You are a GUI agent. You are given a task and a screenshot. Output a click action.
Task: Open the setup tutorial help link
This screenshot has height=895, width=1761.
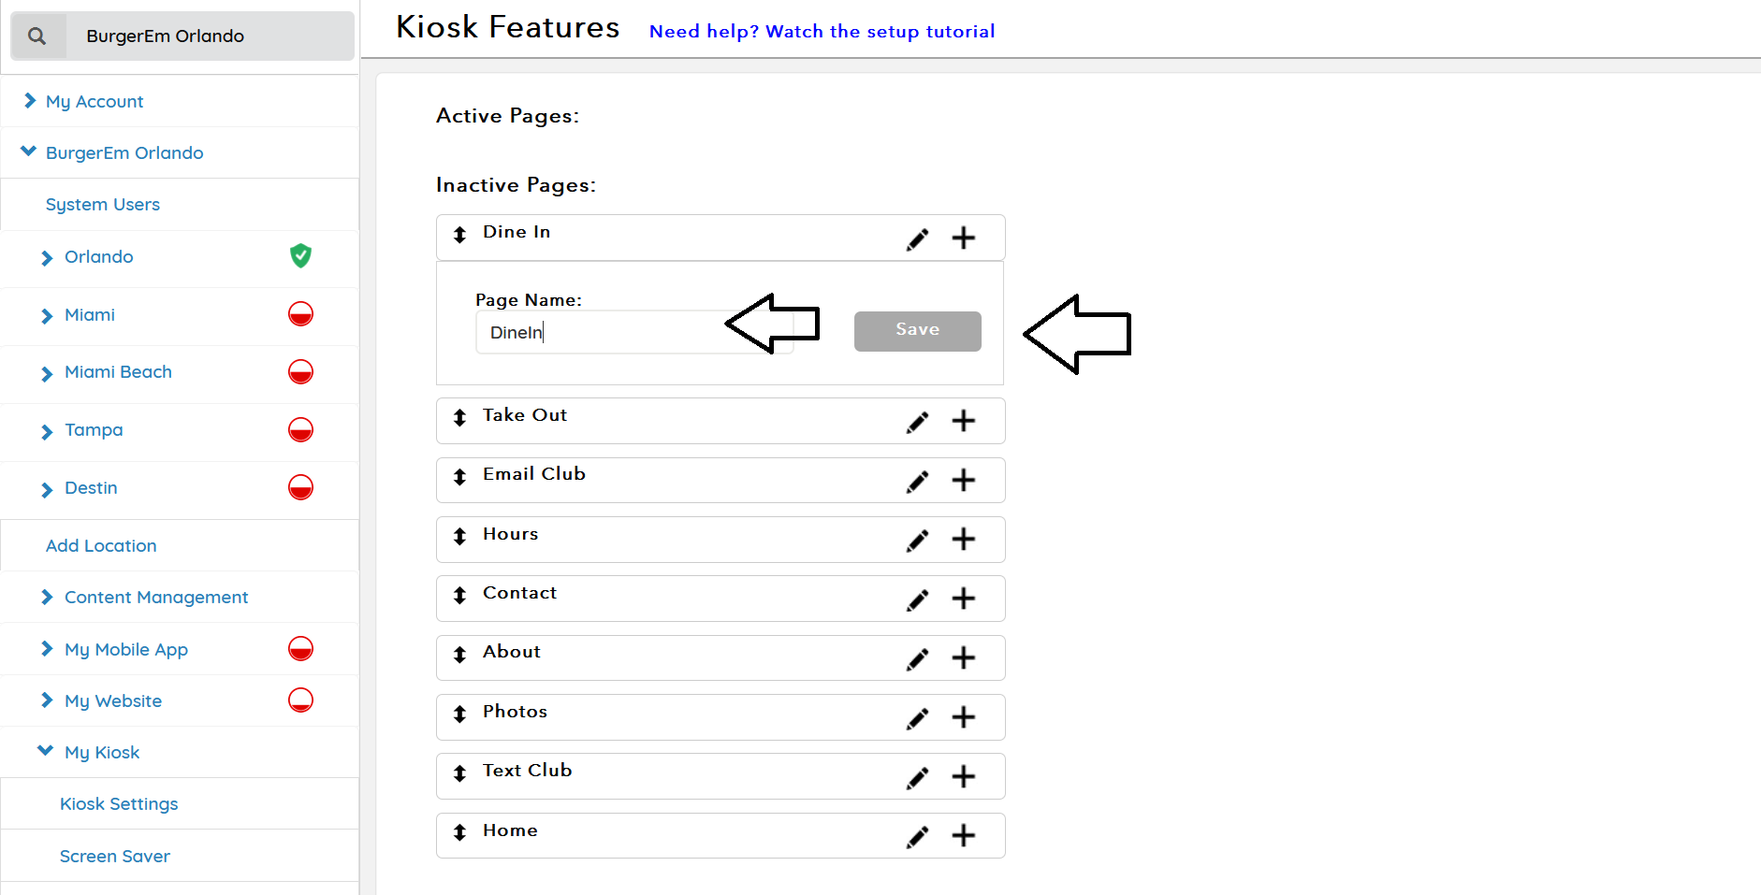(x=822, y=32)
